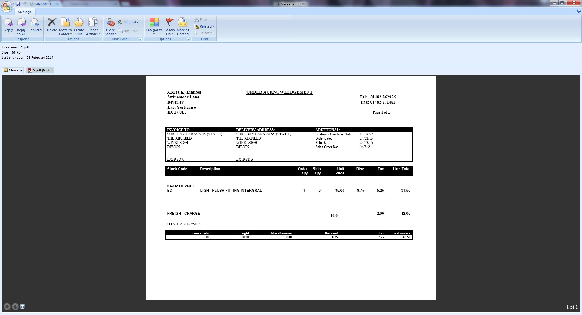
Task: Show the Message body view
Action: (13, 70)
